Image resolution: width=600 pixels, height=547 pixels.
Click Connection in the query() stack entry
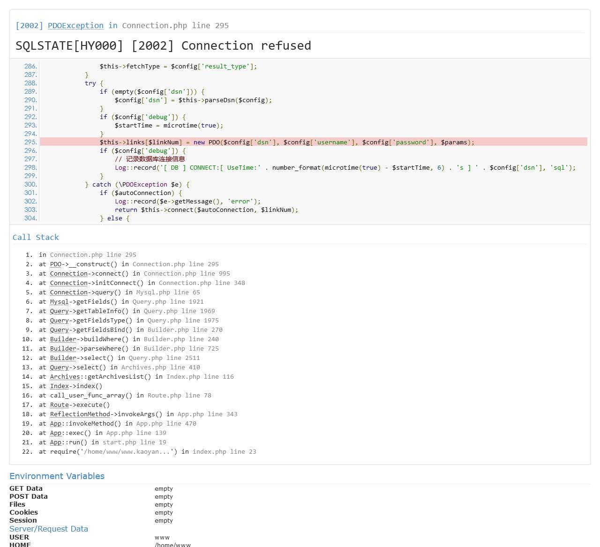69,292
